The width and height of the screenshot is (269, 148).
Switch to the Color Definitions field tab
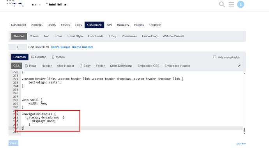pyautogui.click(x=121, y=66)
